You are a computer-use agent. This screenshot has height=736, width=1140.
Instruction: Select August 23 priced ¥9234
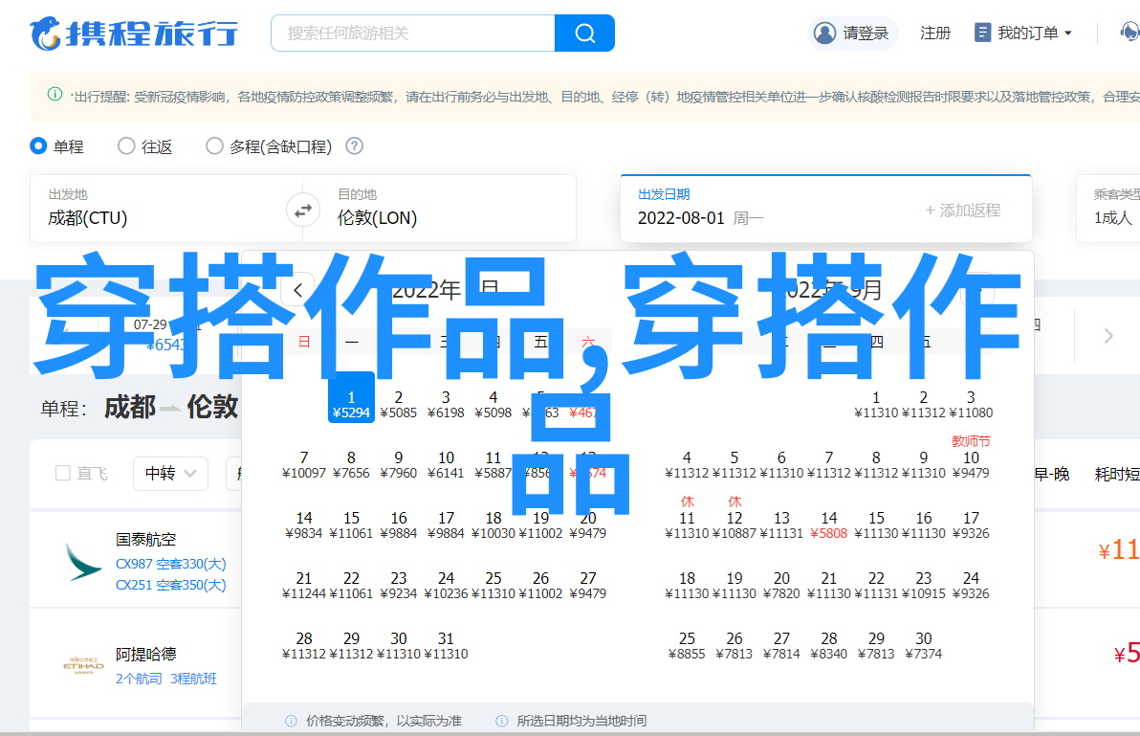pyautogui.click(x=399, y=586)
